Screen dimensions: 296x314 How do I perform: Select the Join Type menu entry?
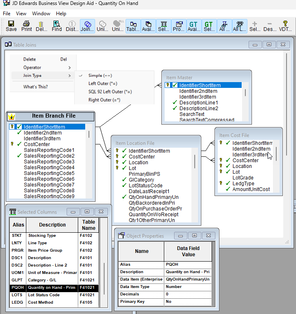(x=43, y=76)
